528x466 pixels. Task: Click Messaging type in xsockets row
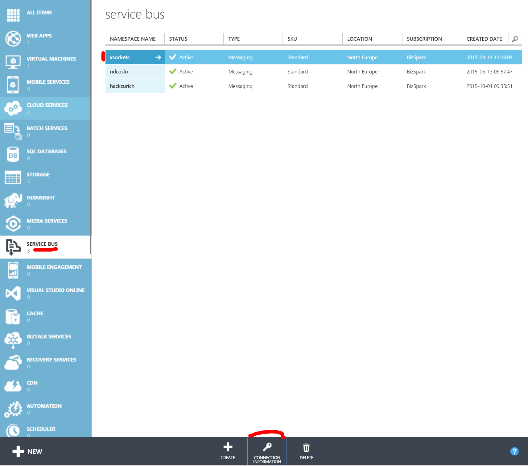coord(240,57)
